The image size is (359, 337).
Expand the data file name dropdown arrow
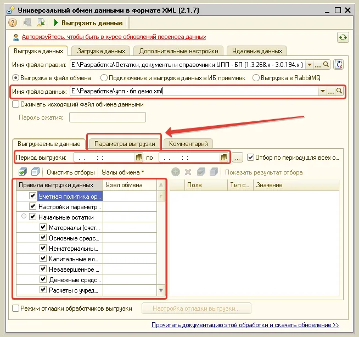(322, 92)
